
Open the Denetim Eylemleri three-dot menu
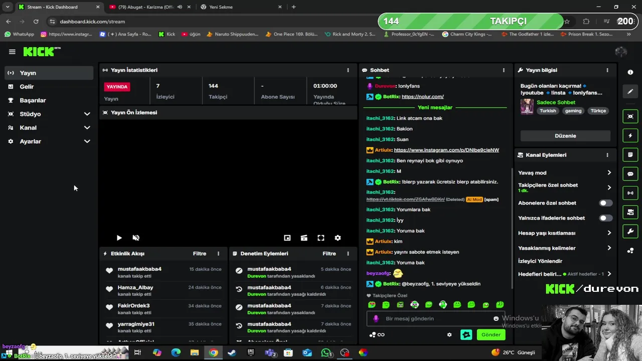tap(348, 254)
